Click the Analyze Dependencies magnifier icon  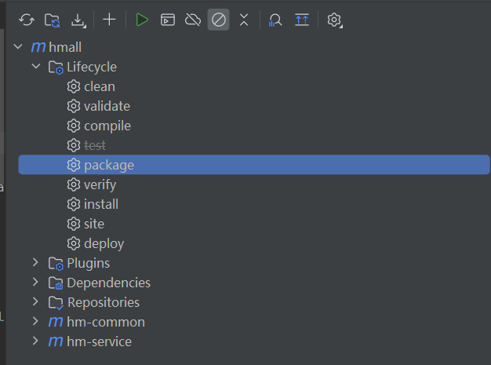(275, 20)
